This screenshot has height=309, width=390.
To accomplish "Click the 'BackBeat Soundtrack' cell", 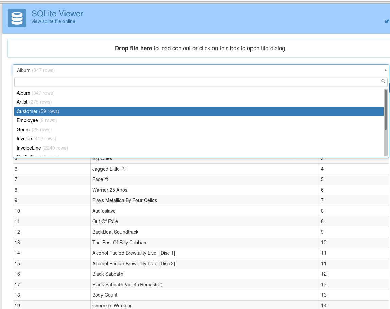I will (x=205, y=232).
